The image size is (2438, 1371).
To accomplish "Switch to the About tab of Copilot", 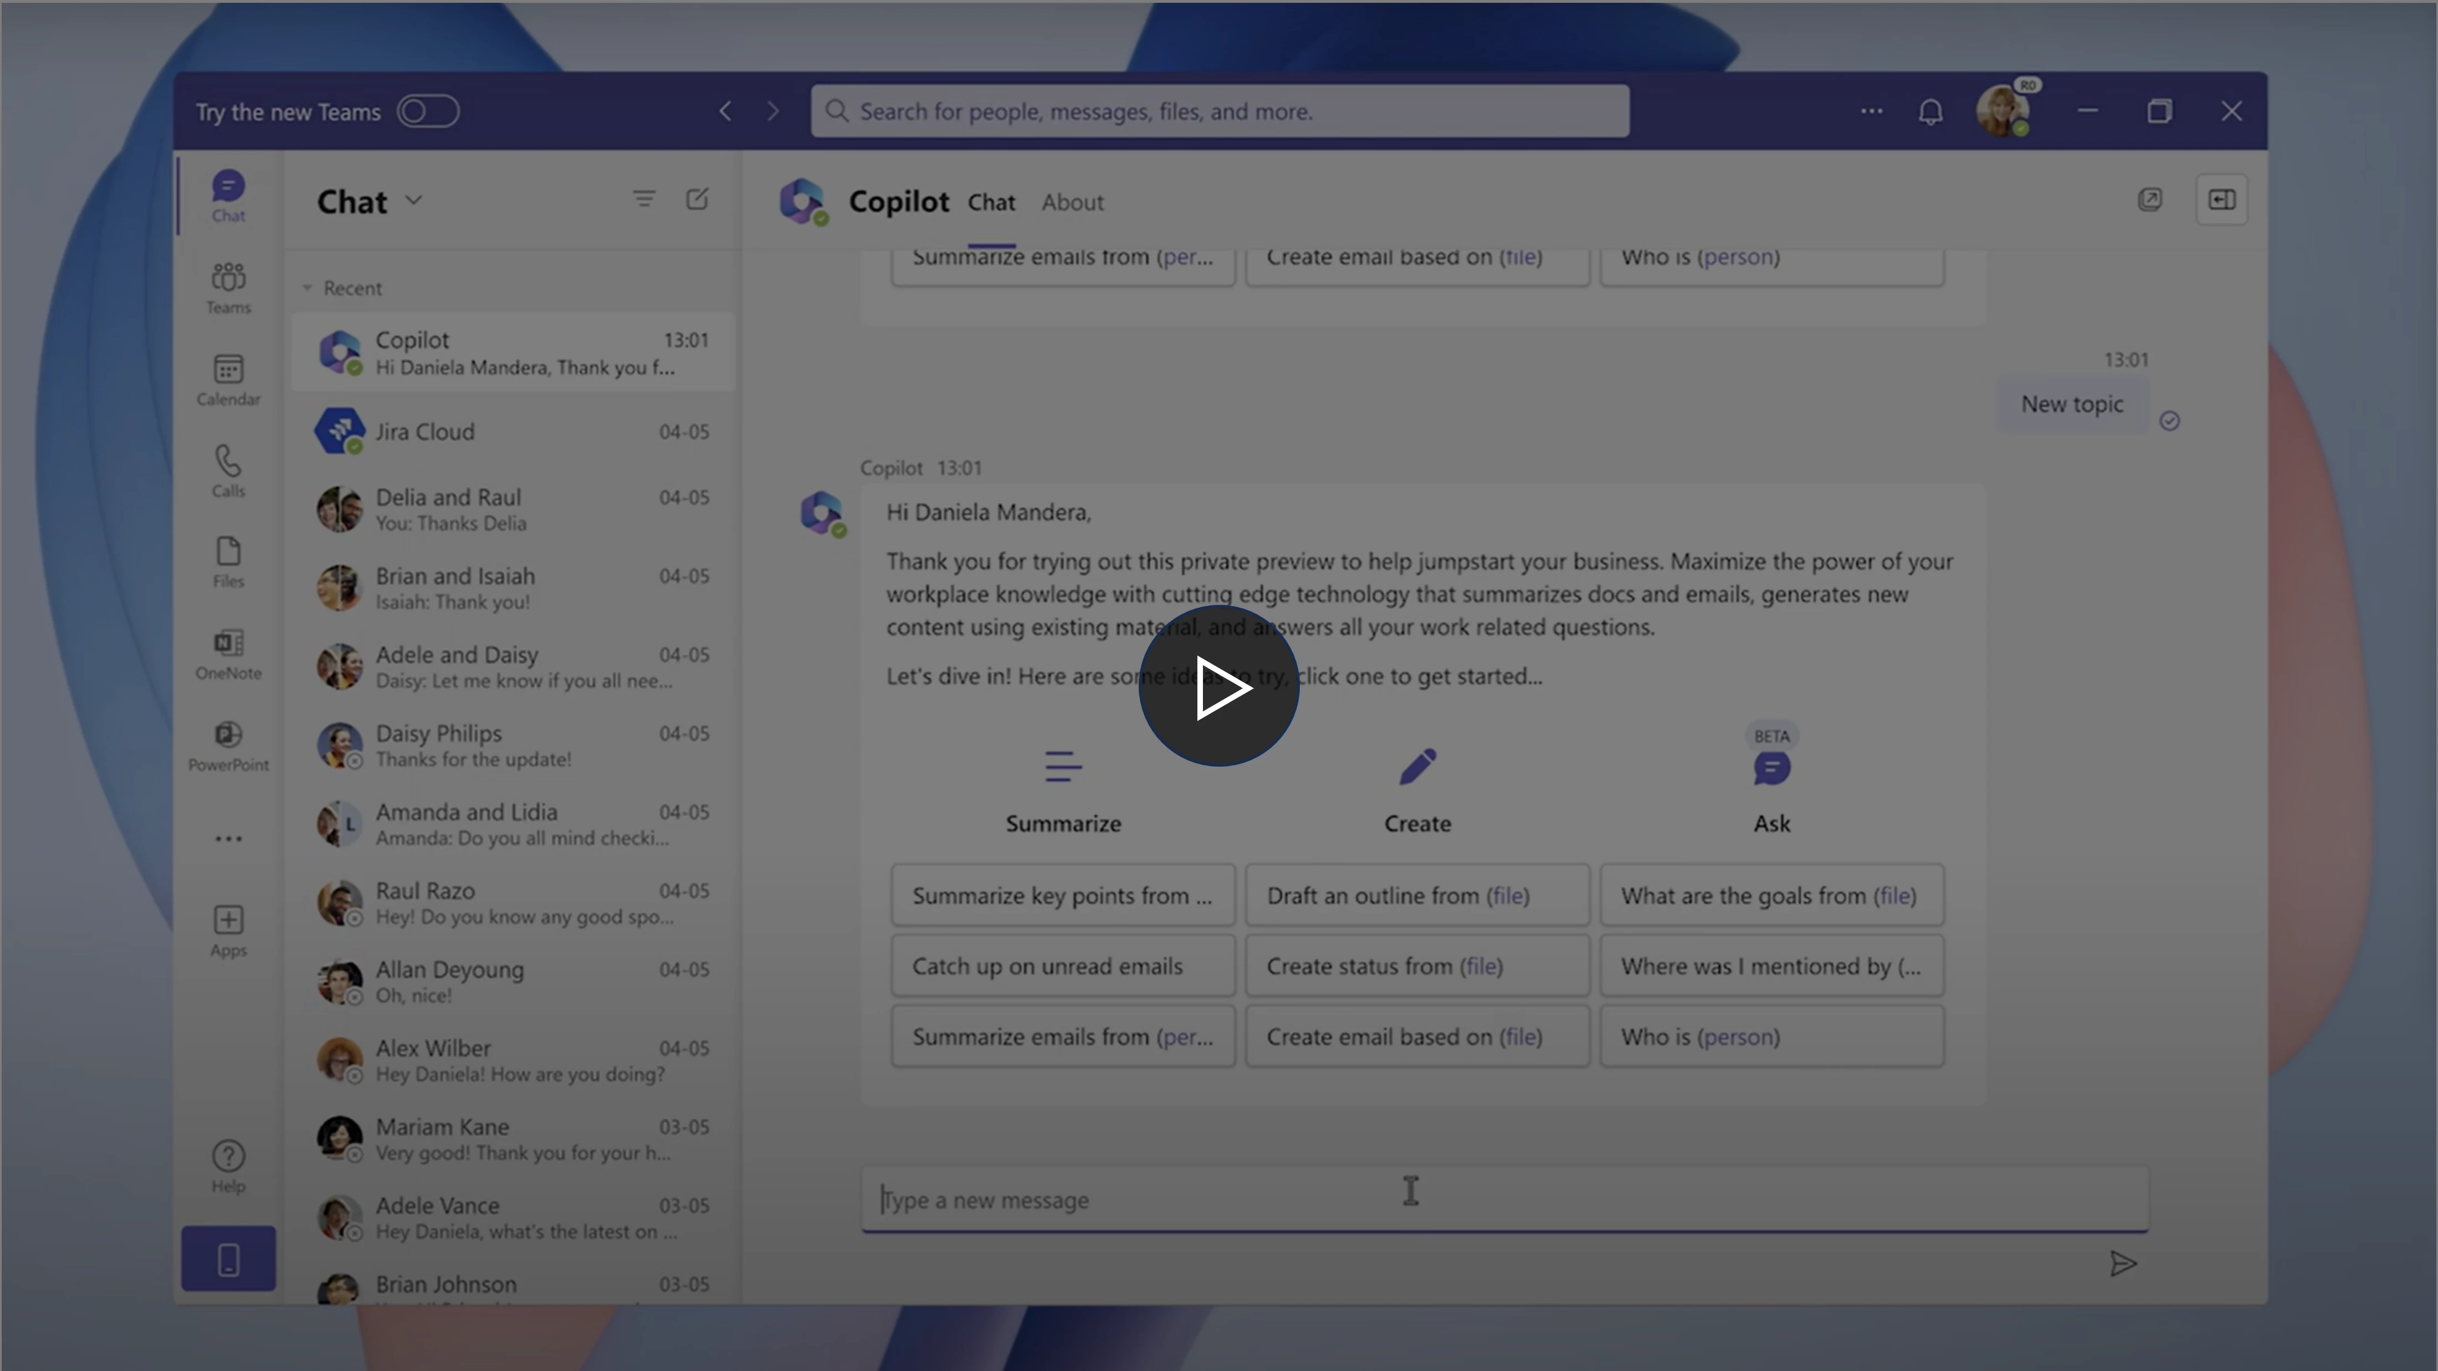I will tap(1072, 202).
